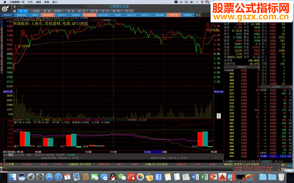
Task: Switch to the 基金 tab
Action: [70, 11]
